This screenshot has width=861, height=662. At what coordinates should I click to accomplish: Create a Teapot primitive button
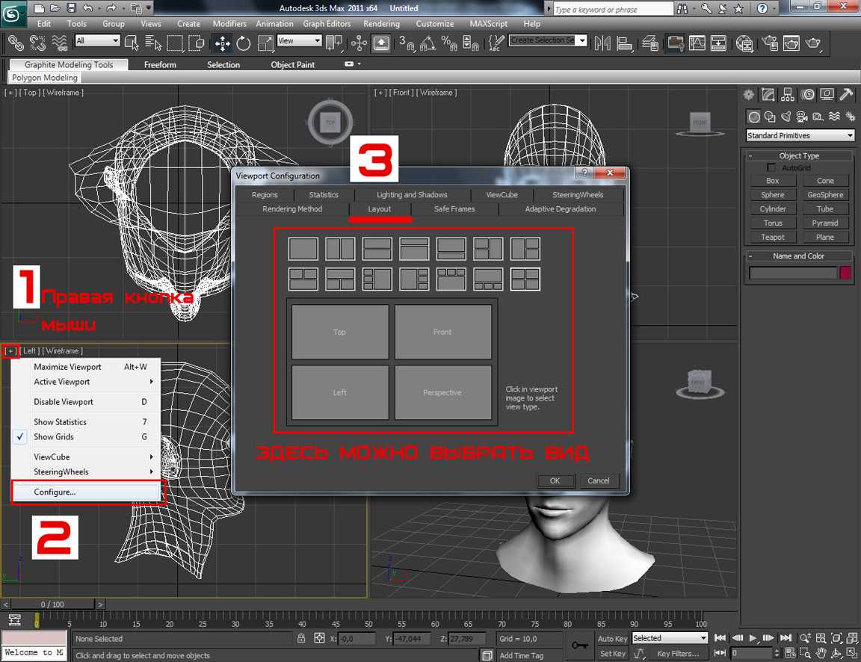coord(773,238)
